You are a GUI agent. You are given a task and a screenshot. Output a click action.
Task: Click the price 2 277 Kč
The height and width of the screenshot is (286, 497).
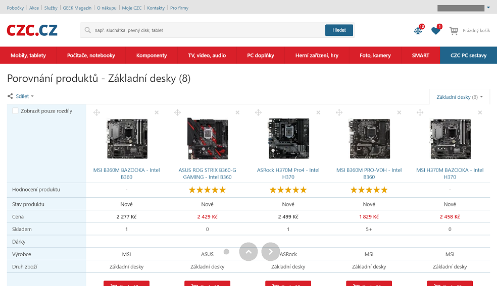click(126, 217)
